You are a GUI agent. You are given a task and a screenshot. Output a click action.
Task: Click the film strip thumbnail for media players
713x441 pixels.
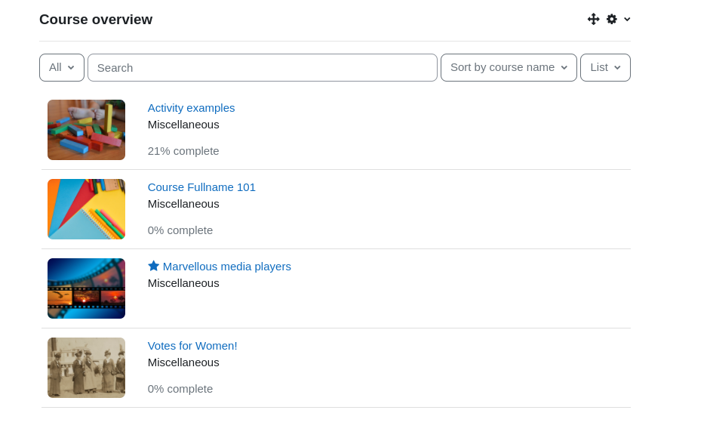[87, 288]
